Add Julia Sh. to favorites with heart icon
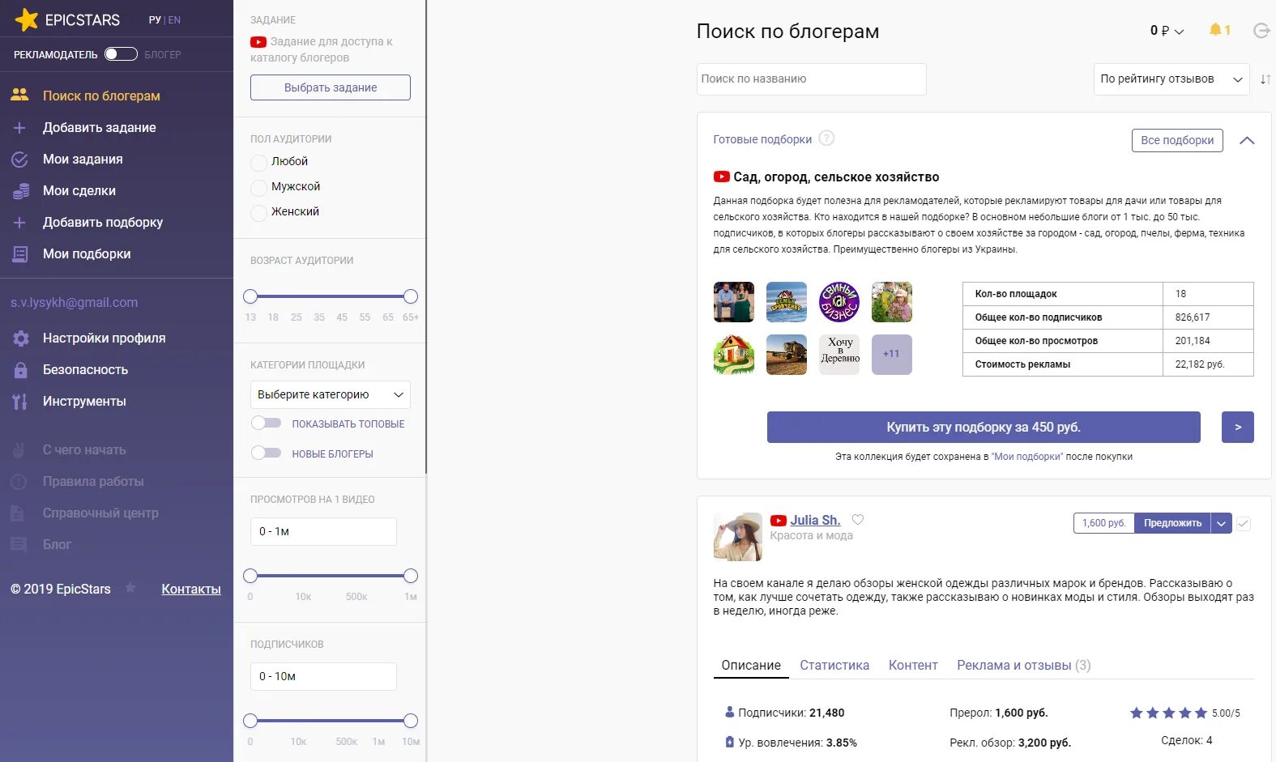 pos(858,520)
